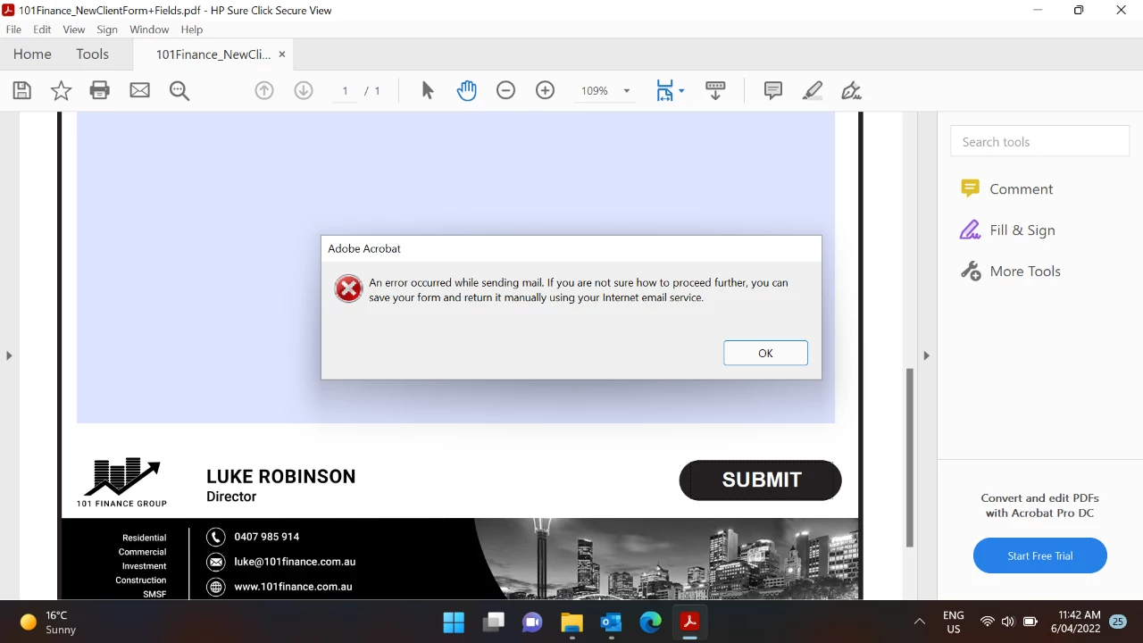
Task: Open File Explorer from taskbar
Action: 571,622
